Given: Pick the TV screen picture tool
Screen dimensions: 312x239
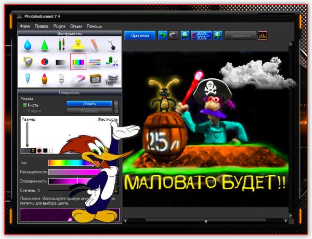Looking at the screenshot, I should [96, 79].
